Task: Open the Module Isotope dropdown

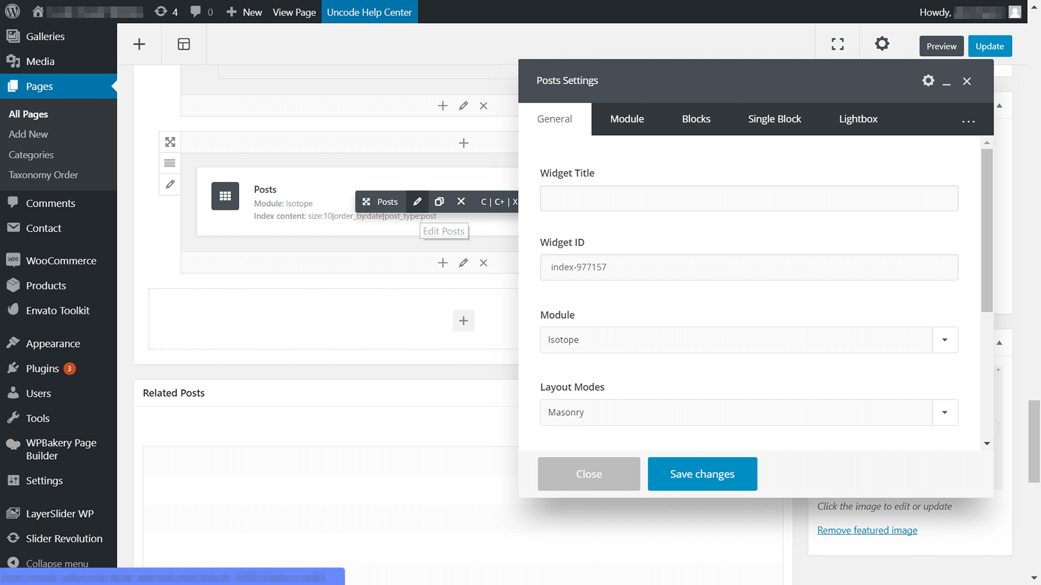Action: coord(749,340)
